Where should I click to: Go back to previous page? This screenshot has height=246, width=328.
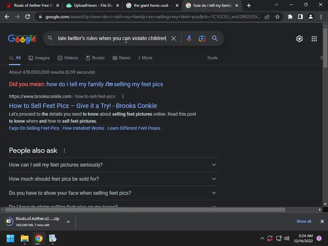7,17
